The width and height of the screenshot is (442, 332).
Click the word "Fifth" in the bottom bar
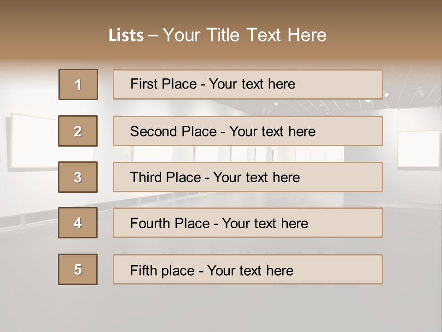pos(144,270)
